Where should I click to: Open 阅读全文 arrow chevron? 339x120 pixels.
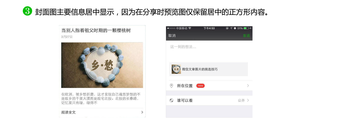point(142,112)
